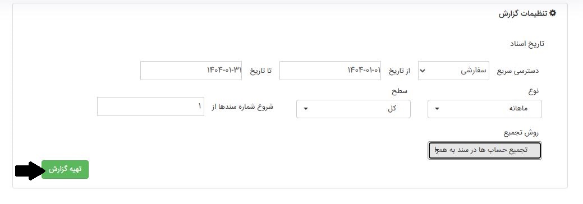Focus the شروع شماره سندها از number field
Image resolution: width=583 pixels, height=204 pixels.
point(150,106)
